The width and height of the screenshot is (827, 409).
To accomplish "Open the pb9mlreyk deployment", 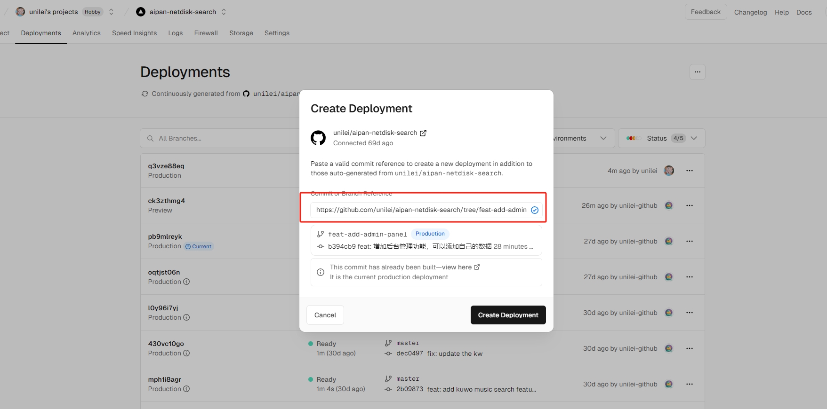I will tap(165, 236).
